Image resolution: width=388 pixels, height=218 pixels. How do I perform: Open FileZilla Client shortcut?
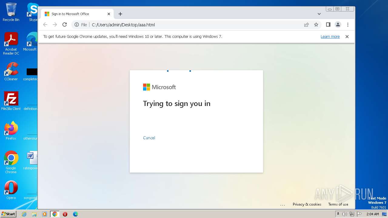coord(11,101)
